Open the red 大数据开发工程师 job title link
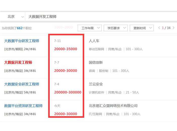The height and width of the screenshot is (131, 177). click(x=18, y=62)
